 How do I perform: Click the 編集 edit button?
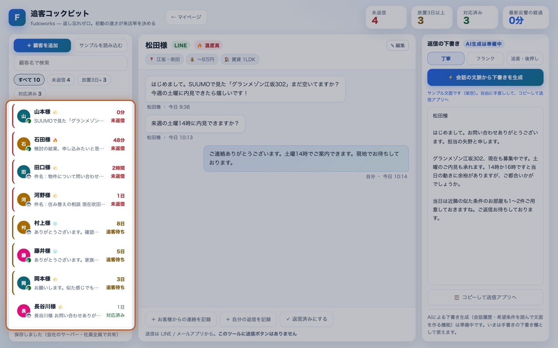[398, 46]
